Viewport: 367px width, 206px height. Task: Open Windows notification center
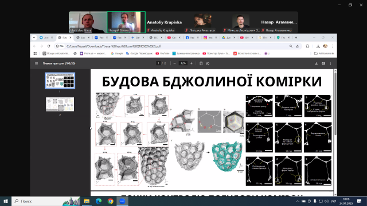coord(360,201)
